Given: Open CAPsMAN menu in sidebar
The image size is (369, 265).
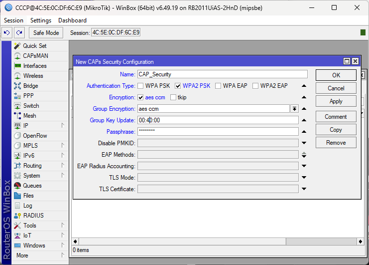Looking at the screenshot, I should [x=40, y=56].
